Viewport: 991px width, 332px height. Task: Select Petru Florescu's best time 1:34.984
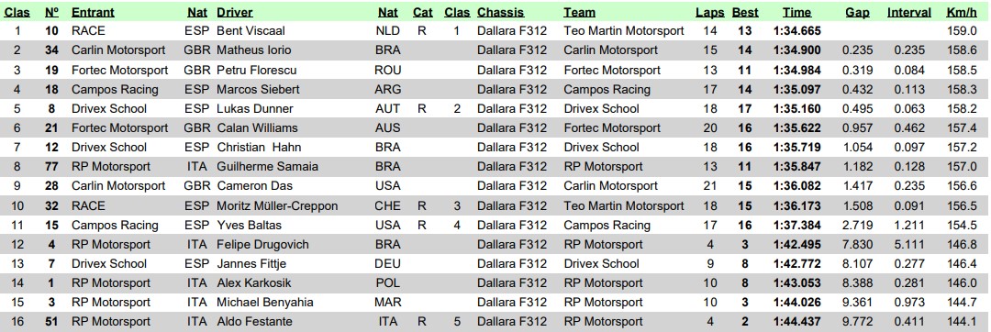coord(797,70)
